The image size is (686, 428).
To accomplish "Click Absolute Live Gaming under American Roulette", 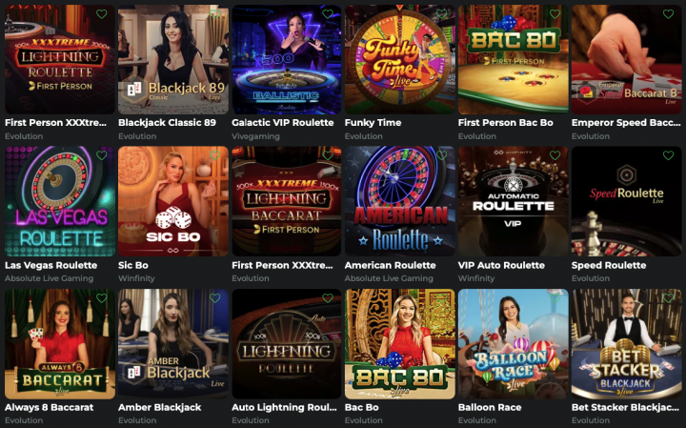I will [389, 278].
